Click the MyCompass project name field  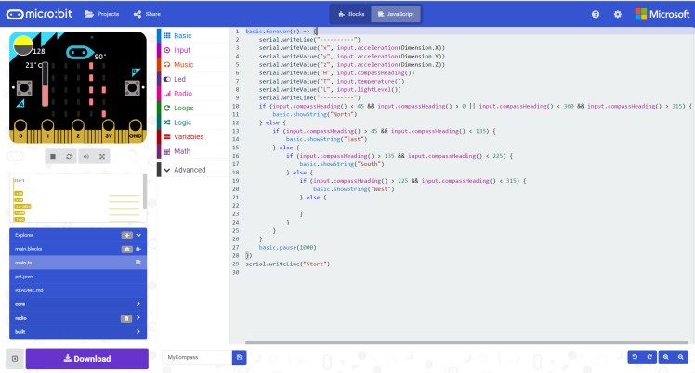tap(197, 357)
